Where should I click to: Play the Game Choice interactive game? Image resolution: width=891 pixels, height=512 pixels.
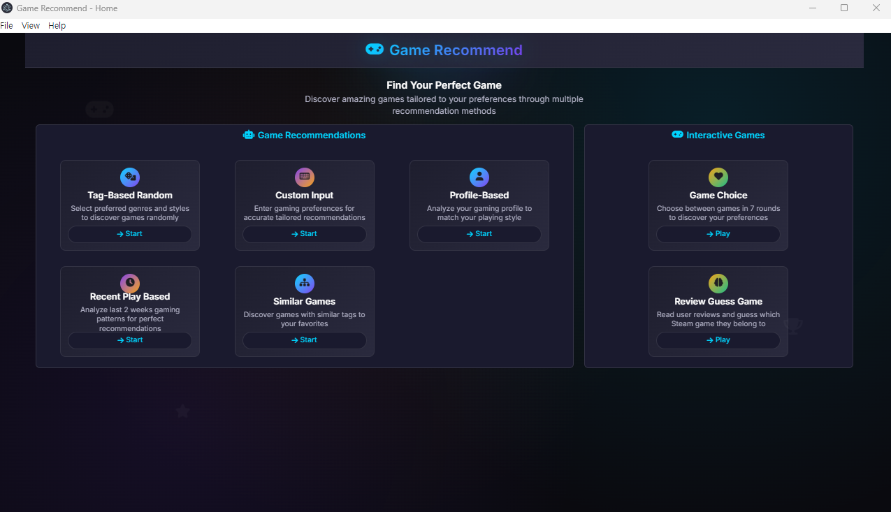point(718,234)
